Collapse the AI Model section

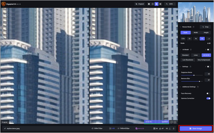tap(180, 50)
